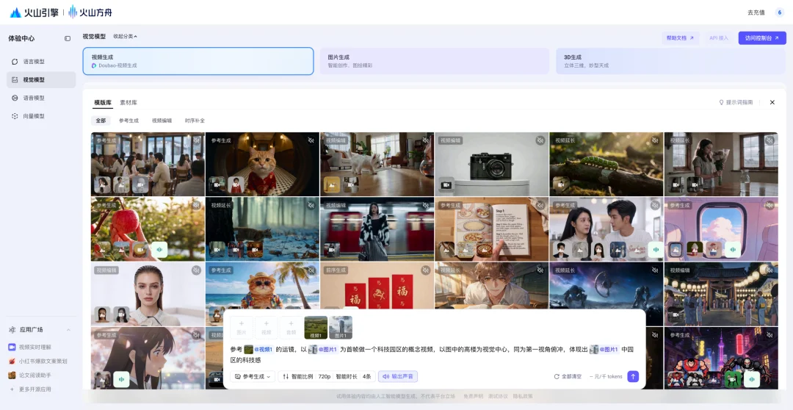Unmute the orange cat template
Viewport: 793px width, 410px height.
click(x=311, y=140)
